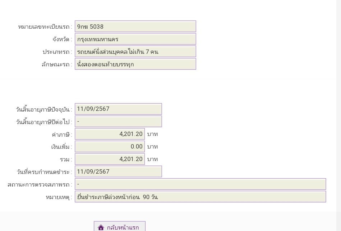
Task: Click the บาท unit beside ค่าภาษี
Action: click(x=152, y=134)
